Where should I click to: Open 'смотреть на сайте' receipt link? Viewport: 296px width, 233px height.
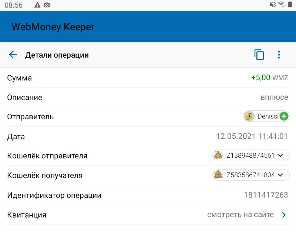pos(240,215)
